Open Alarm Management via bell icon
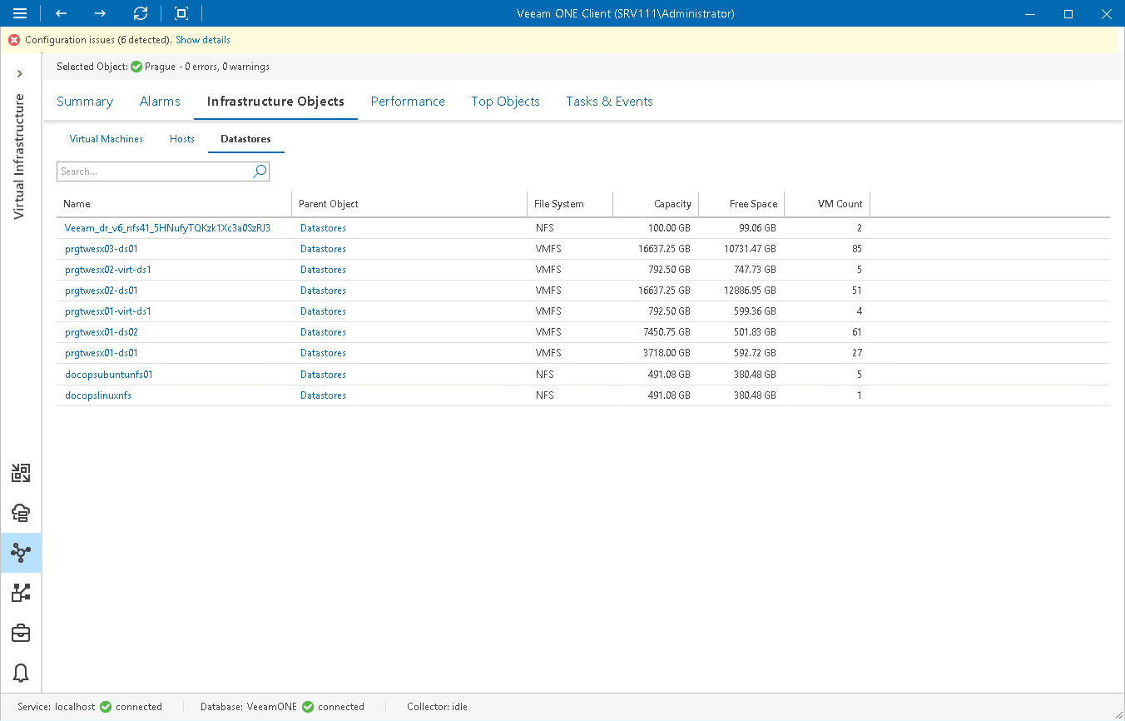 [21, 673]
